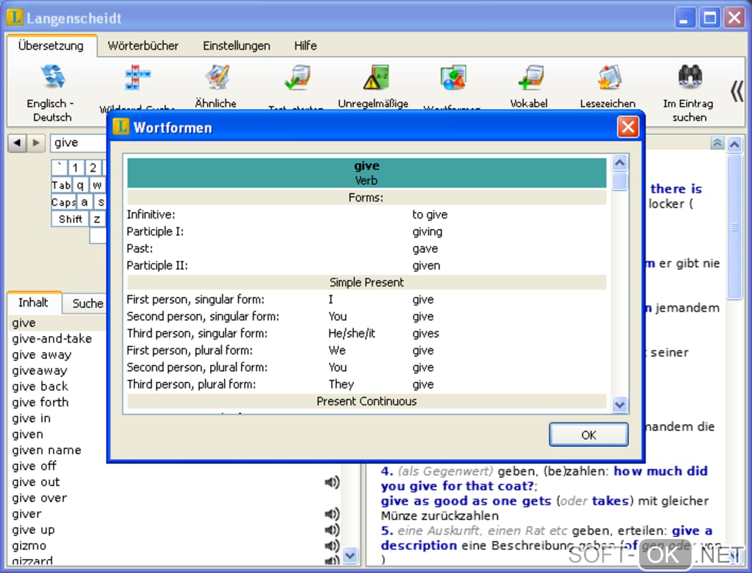
Task: Click the article pane scroll up arrow
Action: (x=734, y=144)
